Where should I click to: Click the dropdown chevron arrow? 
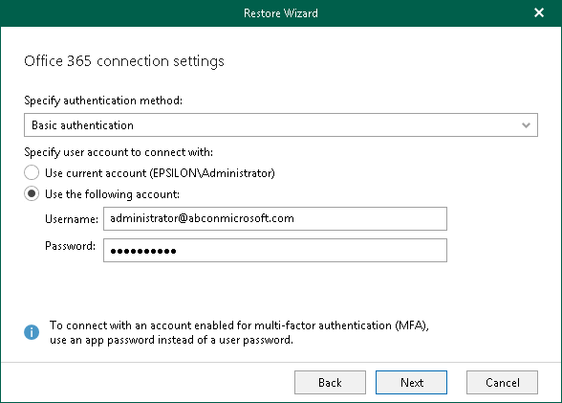coord(526,125)
